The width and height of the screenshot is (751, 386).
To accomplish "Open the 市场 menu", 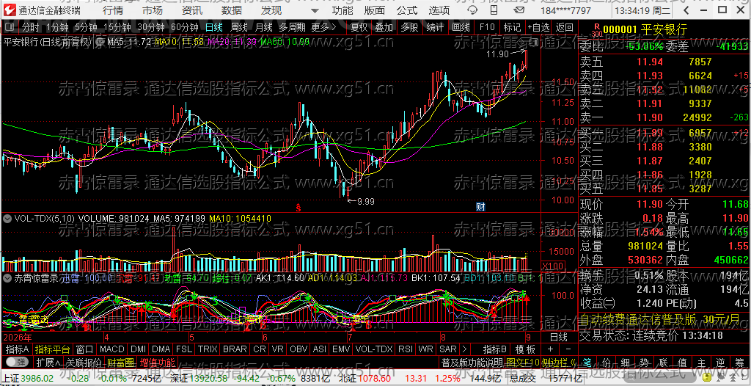I will click(153, 10).
